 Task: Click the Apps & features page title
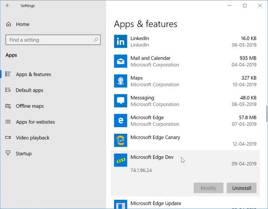(x=145, y=24)
